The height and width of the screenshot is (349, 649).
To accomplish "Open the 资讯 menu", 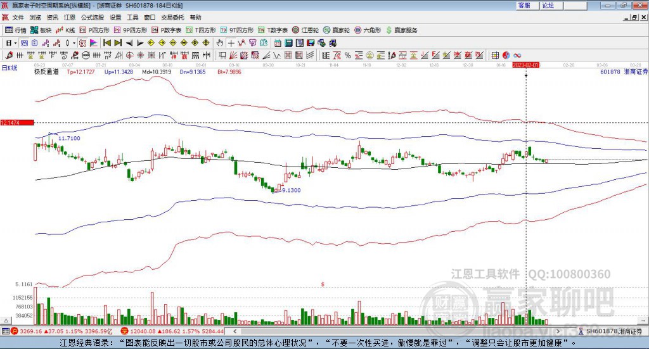I will click(52, 17).
